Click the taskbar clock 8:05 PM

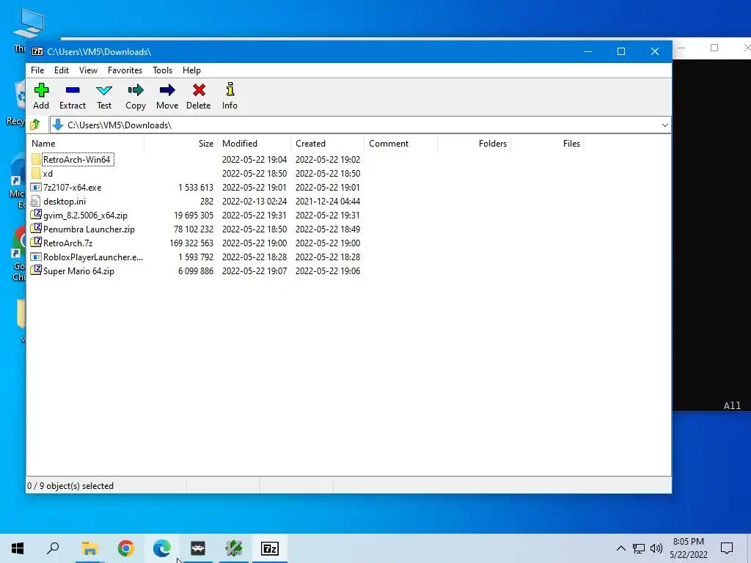point(688,542)
